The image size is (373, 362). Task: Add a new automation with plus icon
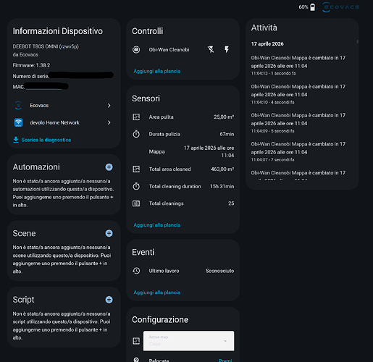pos(109,167)
